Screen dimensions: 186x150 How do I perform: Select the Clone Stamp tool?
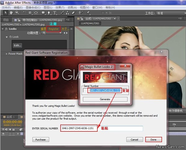point(68,13)
